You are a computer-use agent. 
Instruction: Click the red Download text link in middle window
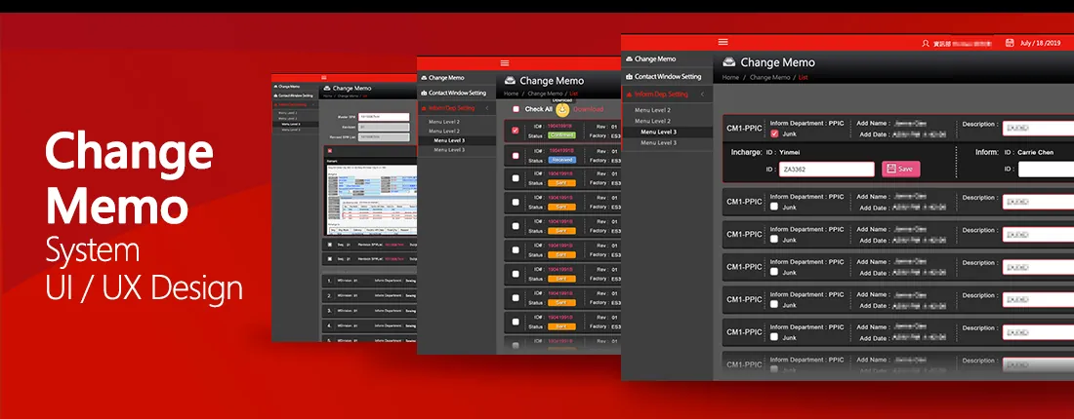[589, 109]
